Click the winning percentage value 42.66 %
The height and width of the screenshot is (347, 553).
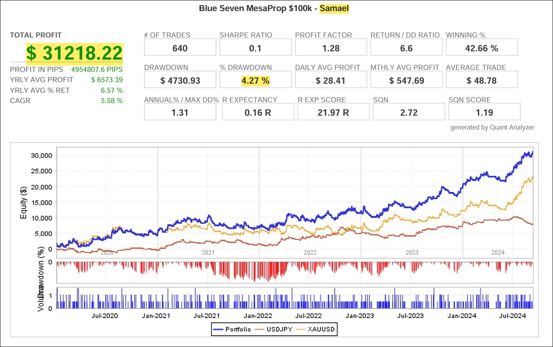(x=482, y=48)
